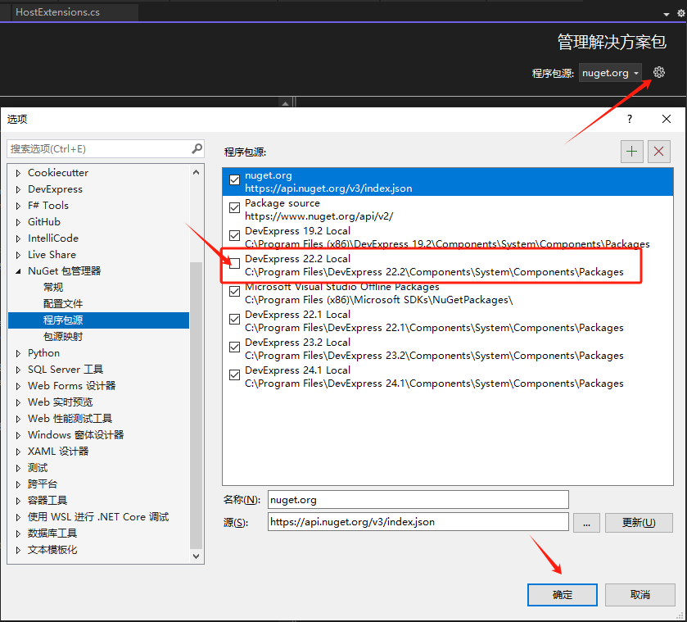Expand the DevExpress options node
The height and width of the screenshot is (622, 687).
[18, 189]
